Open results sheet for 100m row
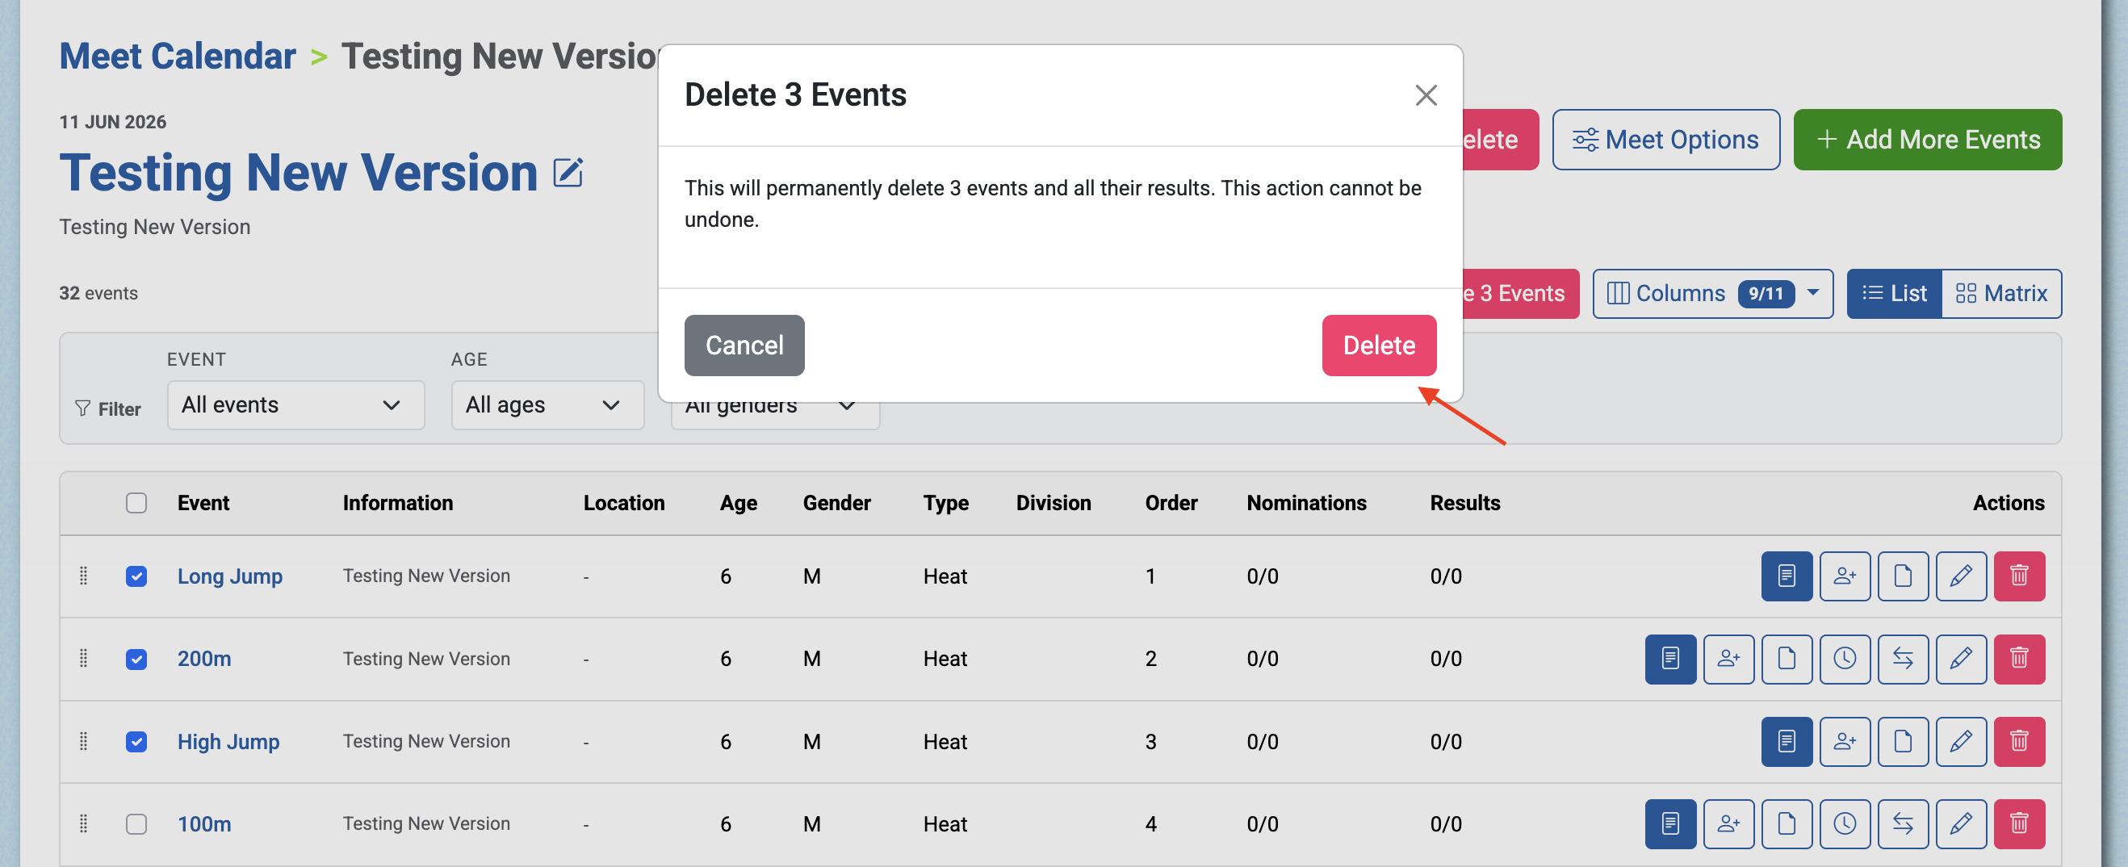 [1670, 823]
